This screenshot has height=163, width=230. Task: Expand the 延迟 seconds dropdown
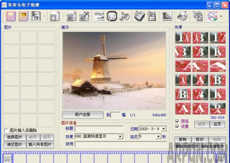pyautogui.click(x=158, y=137)
